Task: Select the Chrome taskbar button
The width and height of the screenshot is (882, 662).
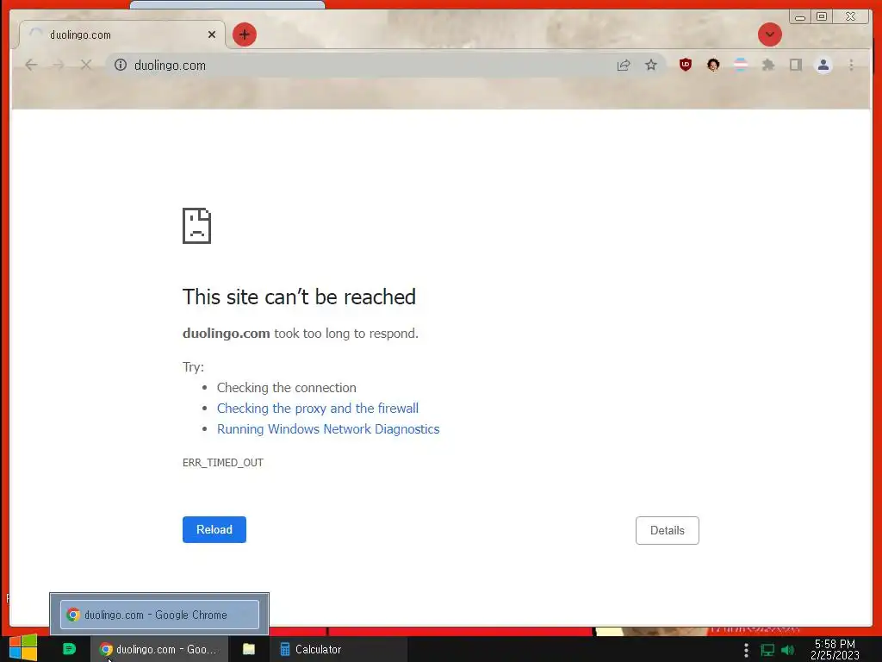Action: pyautogui.click(x=159, y=649)
